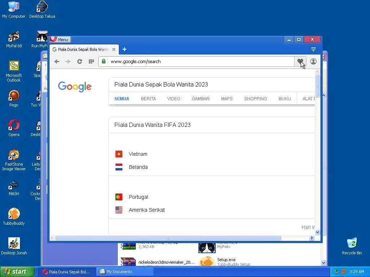
Task: Open FastStone Image Viewer icon
Action: pos(14,160)
